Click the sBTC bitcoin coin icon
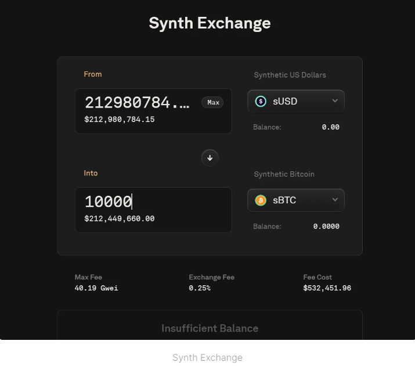 click(x=261, y=200)
